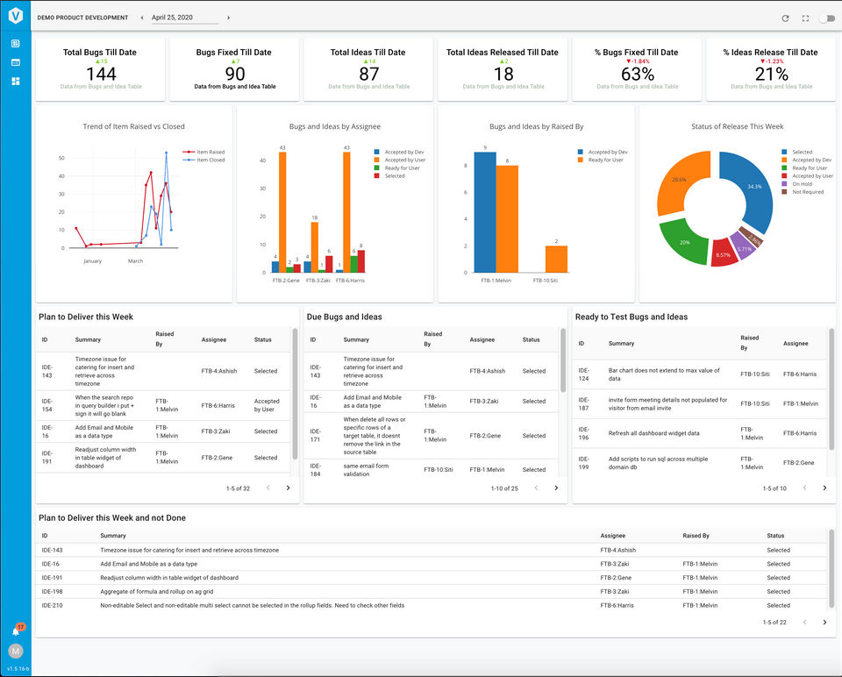Toggle Accepted by Dev legend in Raised By chart
The width and height of the screenshot is (842, 677).
(x=603, y=152)
